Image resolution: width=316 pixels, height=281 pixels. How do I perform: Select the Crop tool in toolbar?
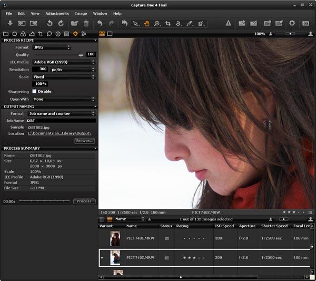tap(168, 24)
